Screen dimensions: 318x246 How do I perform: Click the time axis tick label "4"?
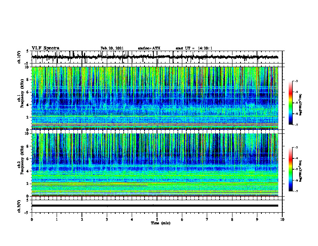132,219
